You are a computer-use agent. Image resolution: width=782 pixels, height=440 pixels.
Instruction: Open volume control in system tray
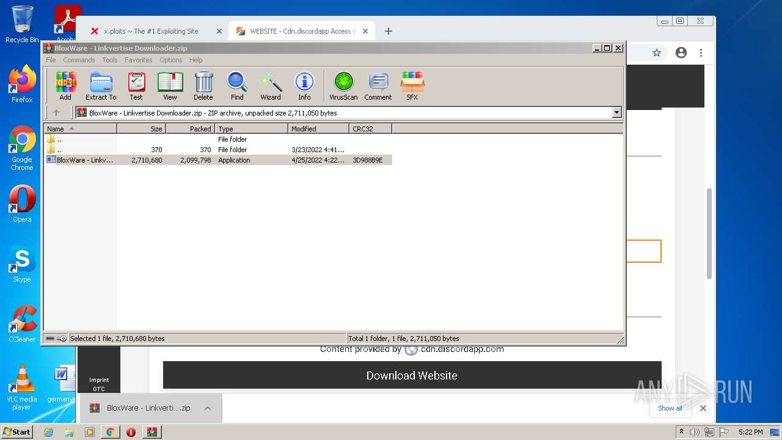point(695,432)
